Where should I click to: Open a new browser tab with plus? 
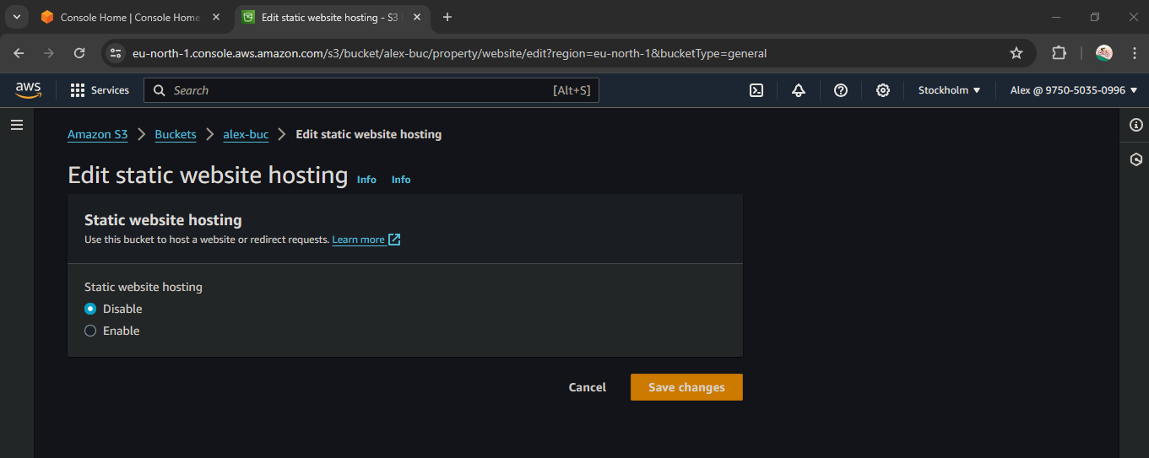pos(447,17)
